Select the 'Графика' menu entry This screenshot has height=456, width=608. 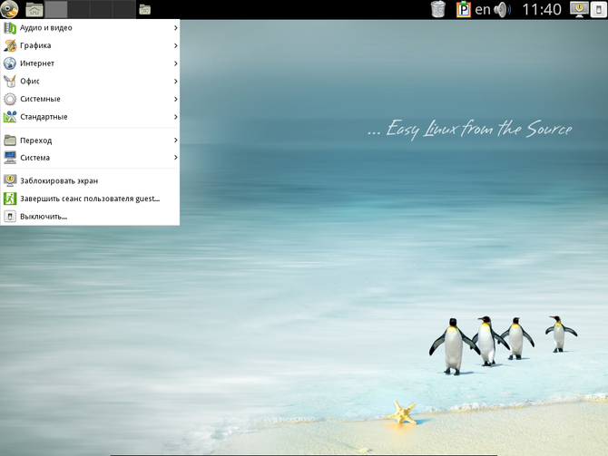point(90,45)
